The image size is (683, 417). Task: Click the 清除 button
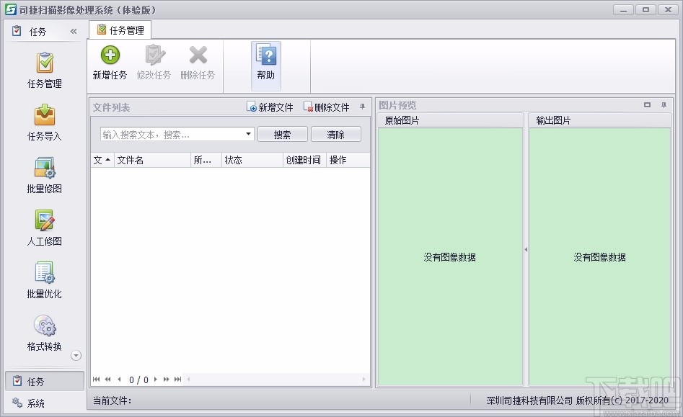click(x=336, y=135)
